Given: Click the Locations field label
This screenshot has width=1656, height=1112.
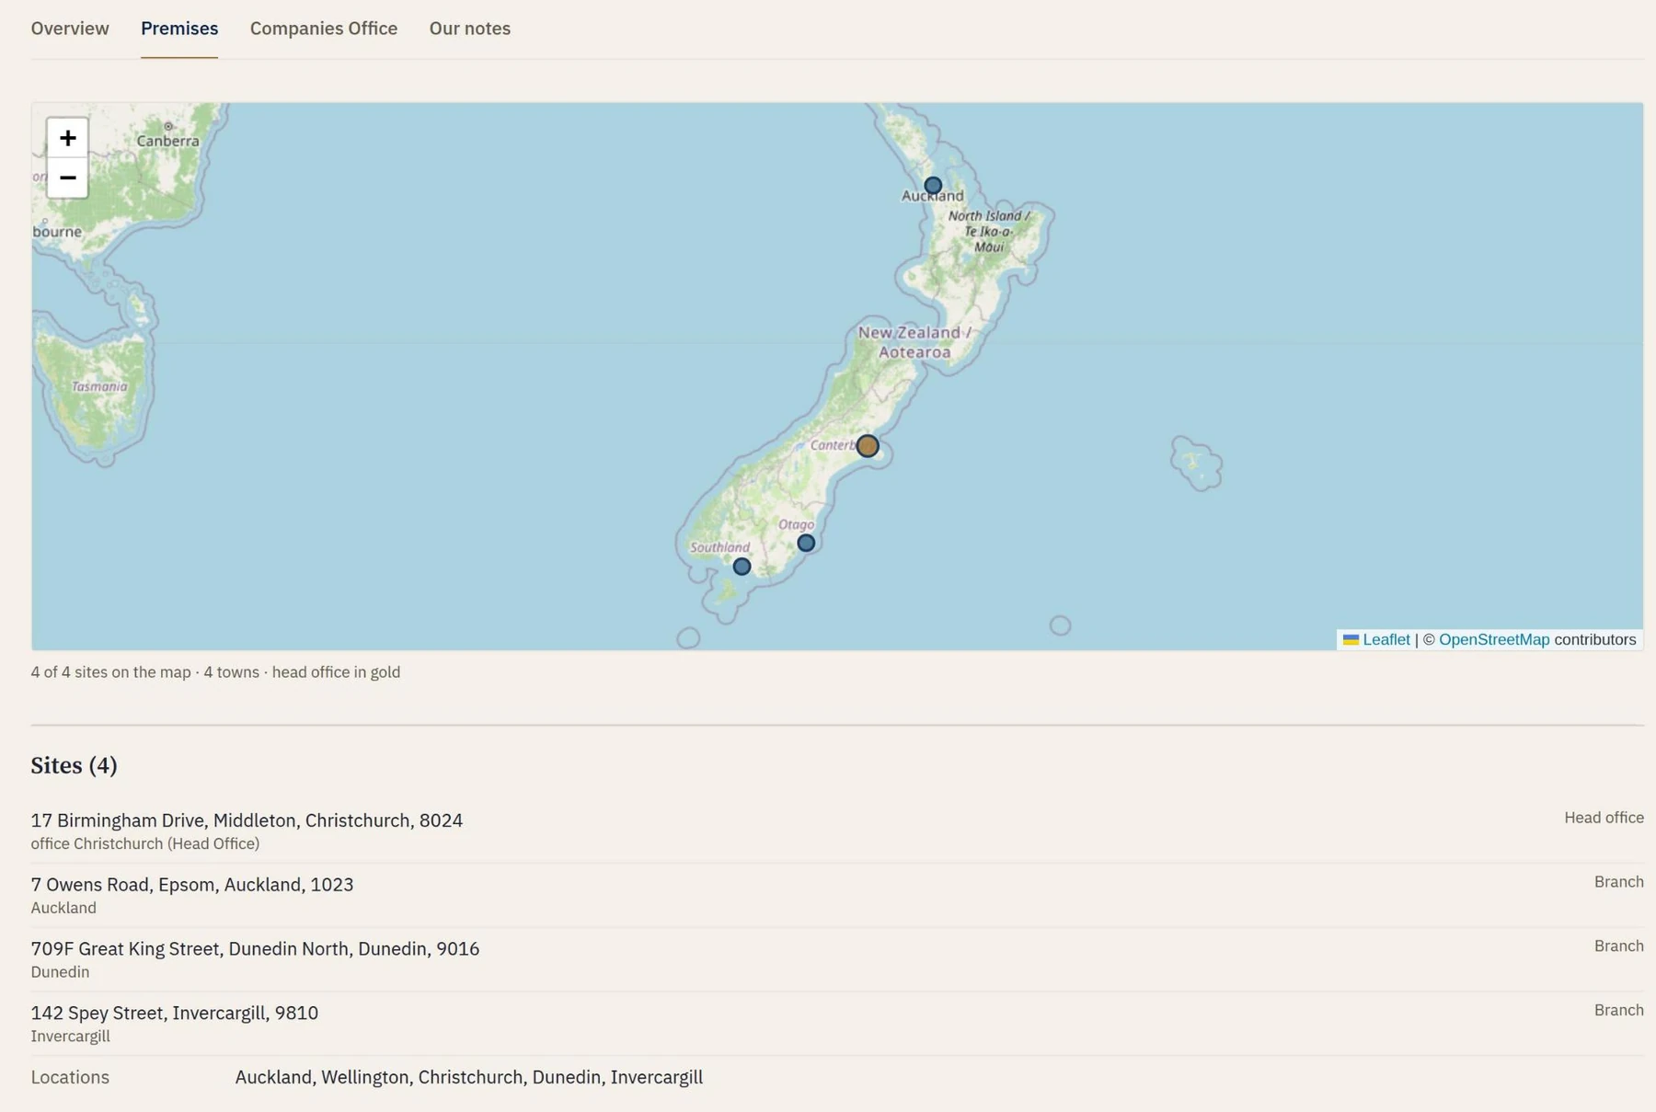Looking at the screenshot, I should pyautogui.click(x=70, y=1077).
